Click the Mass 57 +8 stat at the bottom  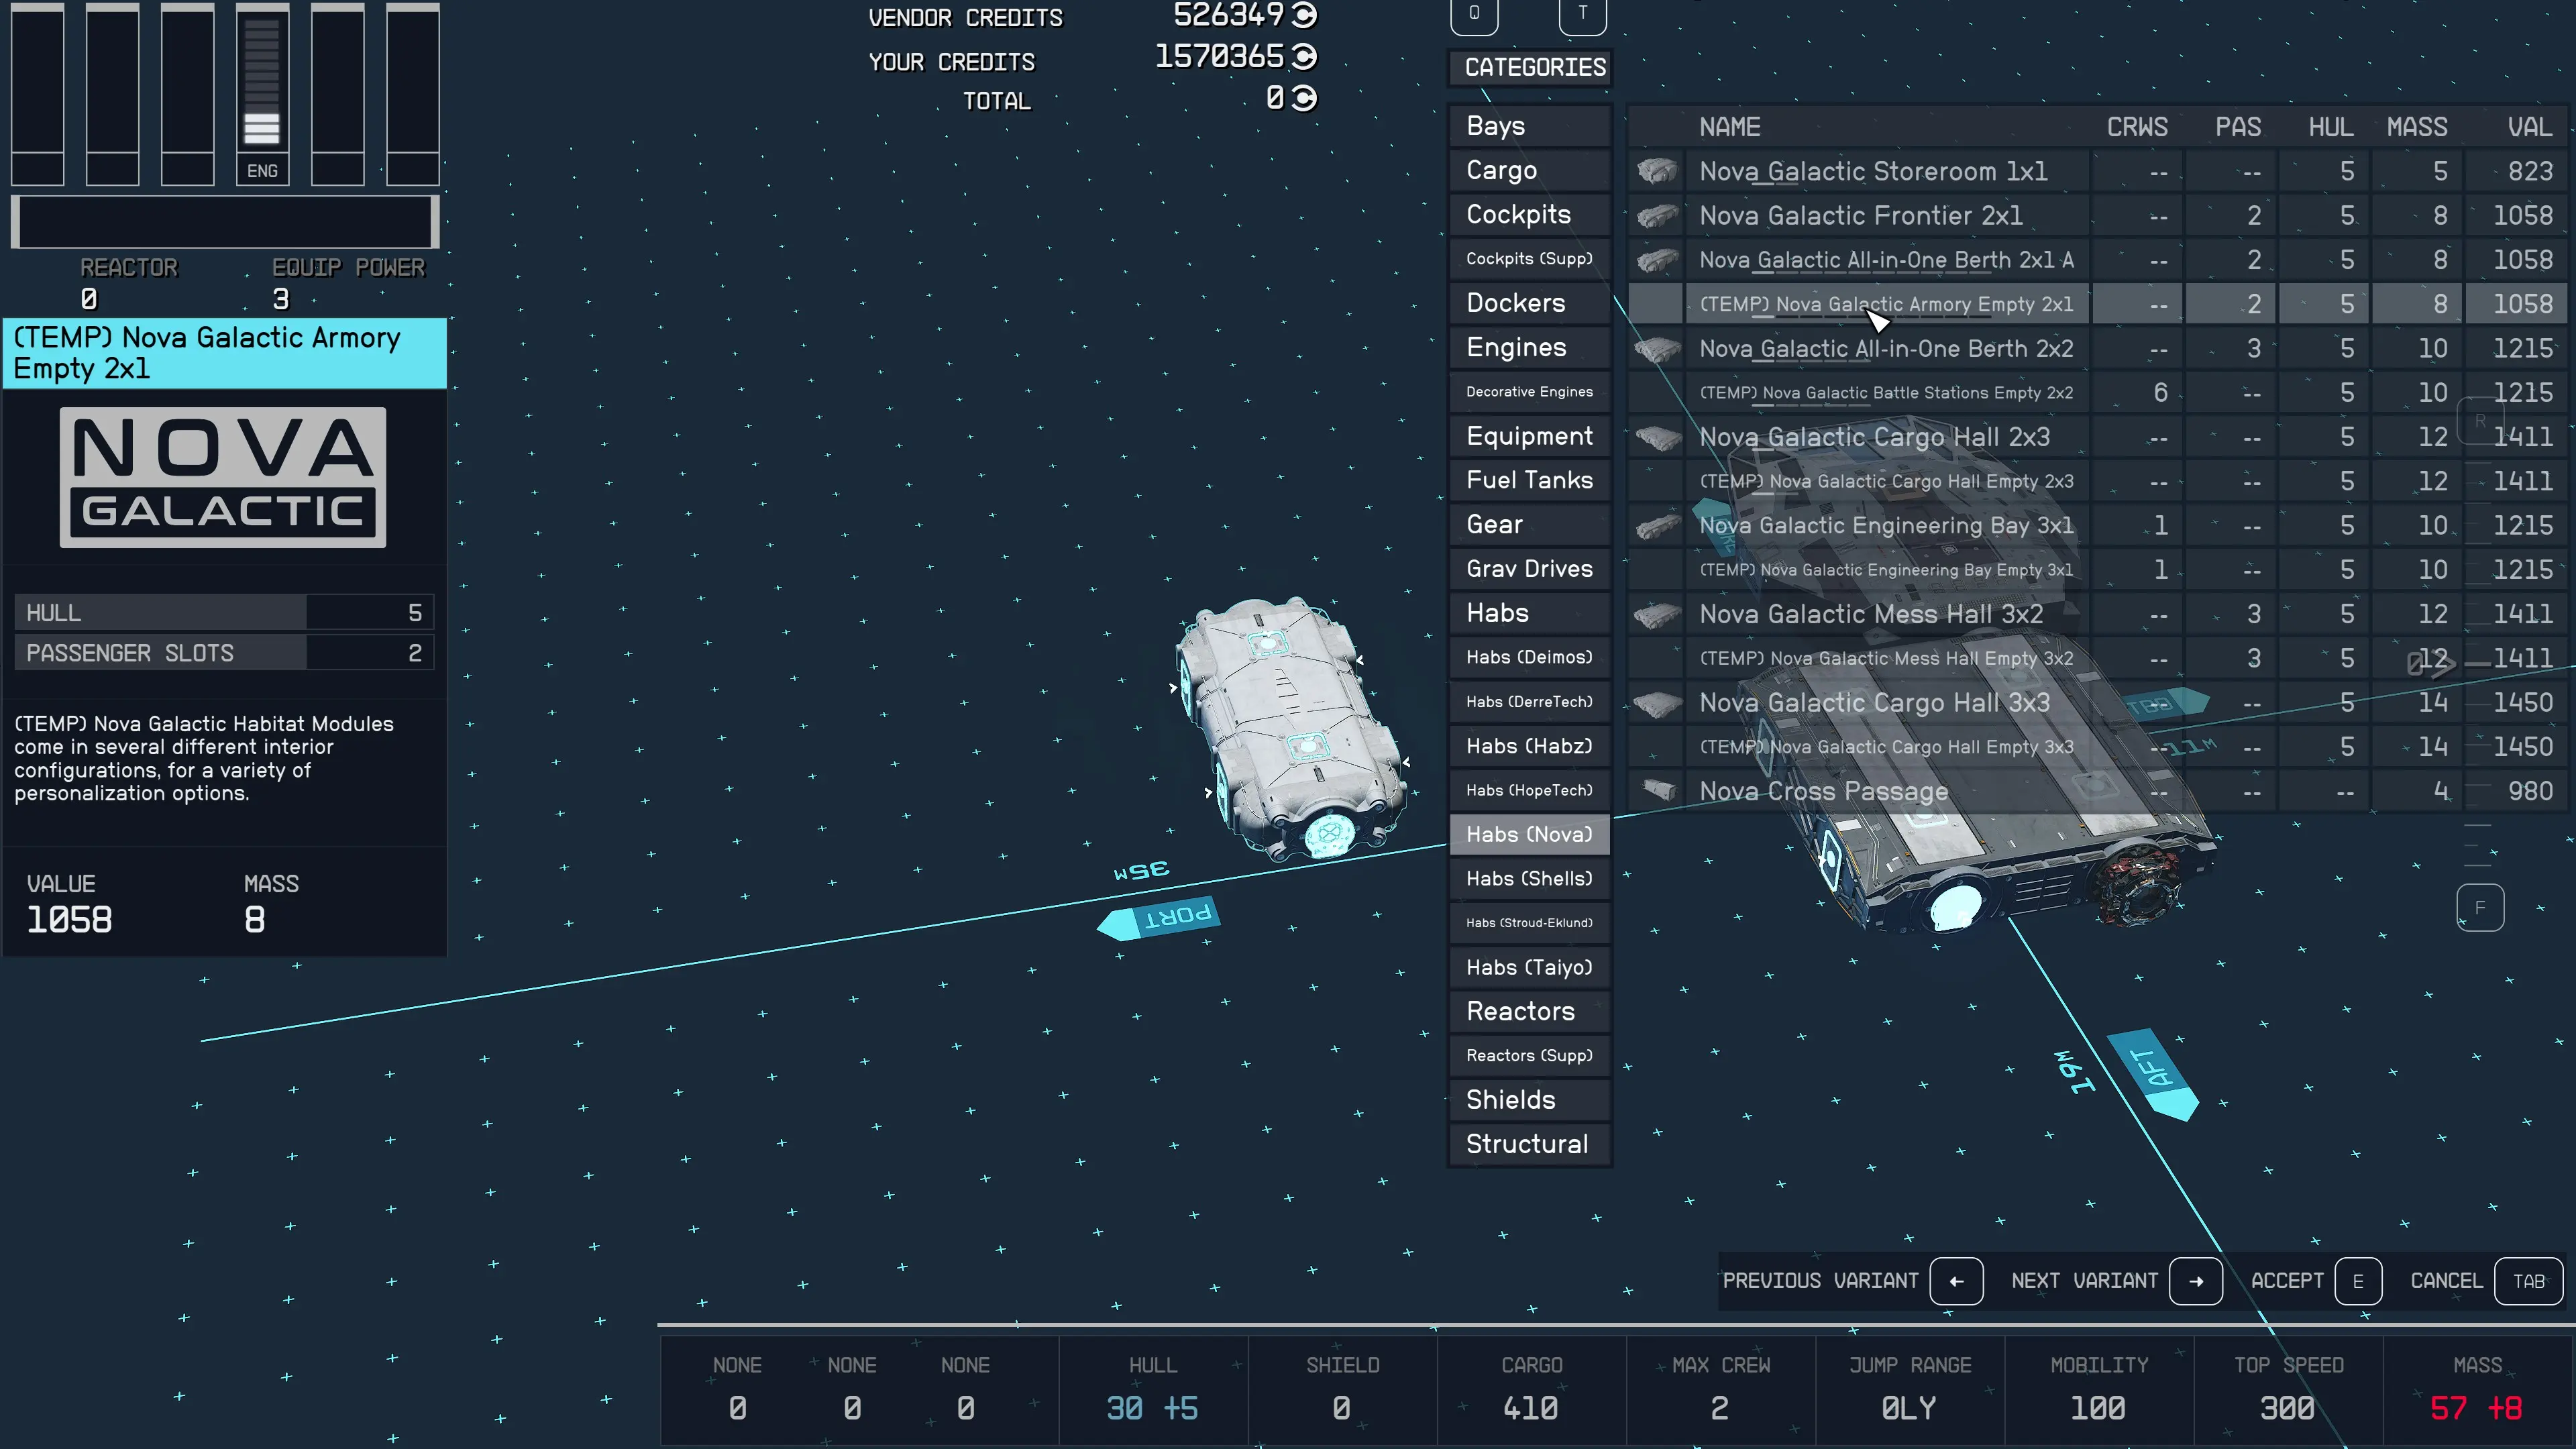click(2477, 1390)
